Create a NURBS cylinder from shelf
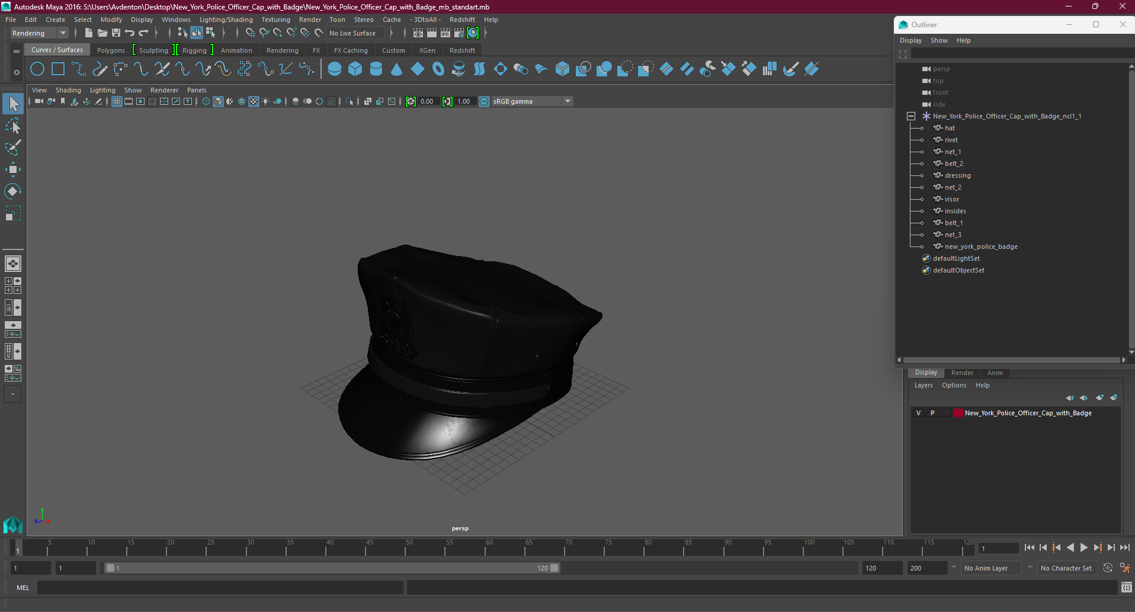The height and width of the screenshot is (612, 1135). [x=376, y=69]
